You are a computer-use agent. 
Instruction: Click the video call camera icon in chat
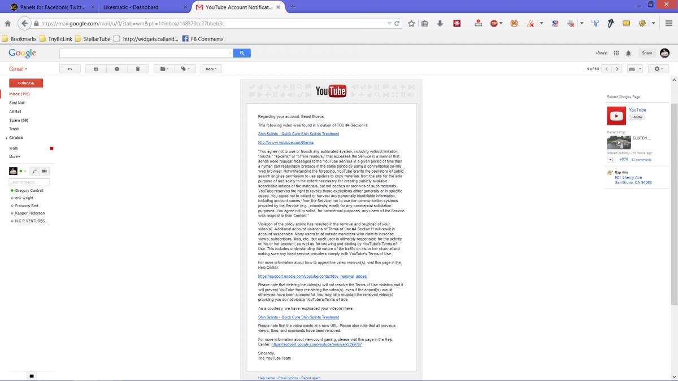coord(44,171)
